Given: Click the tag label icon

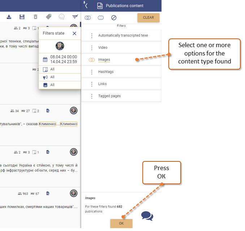Looking at the screenshot, I should [x=48, y=17].
